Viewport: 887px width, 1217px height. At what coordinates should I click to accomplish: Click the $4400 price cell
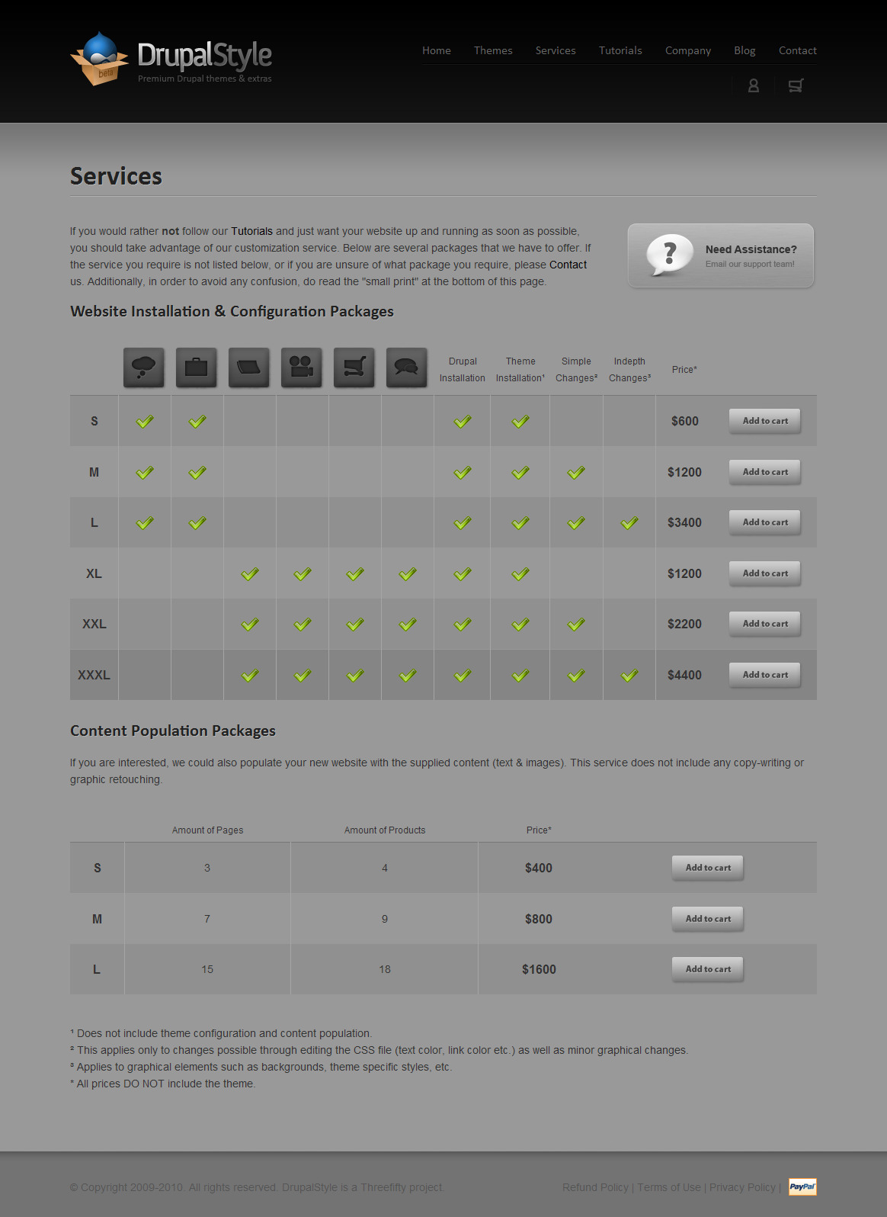pyautogui.click(x=684, y=675)
